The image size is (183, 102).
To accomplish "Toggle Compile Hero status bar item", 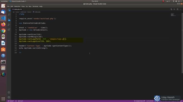I will pos(140,101).
